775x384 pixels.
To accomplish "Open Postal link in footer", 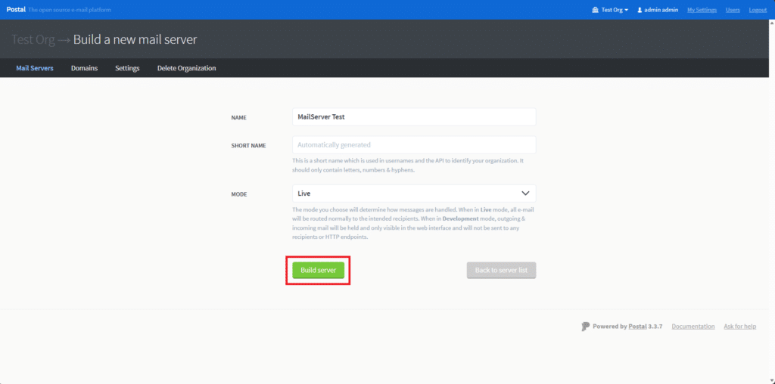I will click(x=637, y=327).
